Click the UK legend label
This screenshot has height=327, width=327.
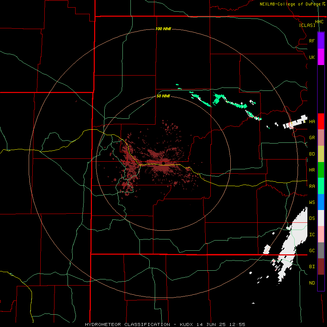click(x=312, y=57)
